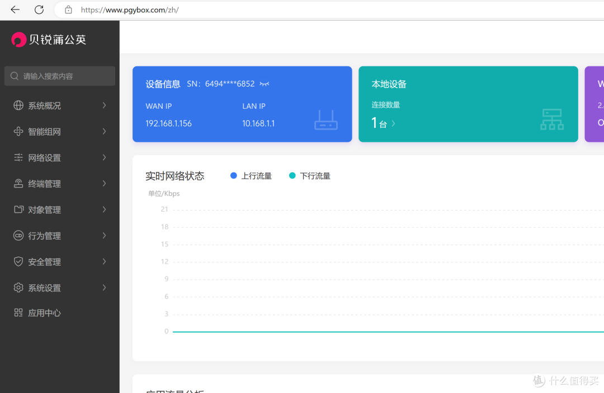Open the 行为管理 menu

point(60,236)
